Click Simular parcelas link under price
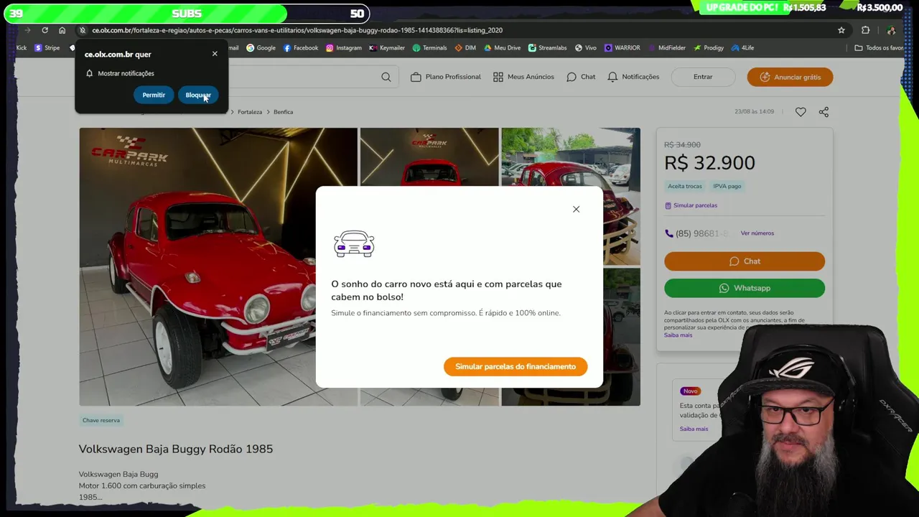The height and width of the screenshot is (517, 919). pos(691,205)
